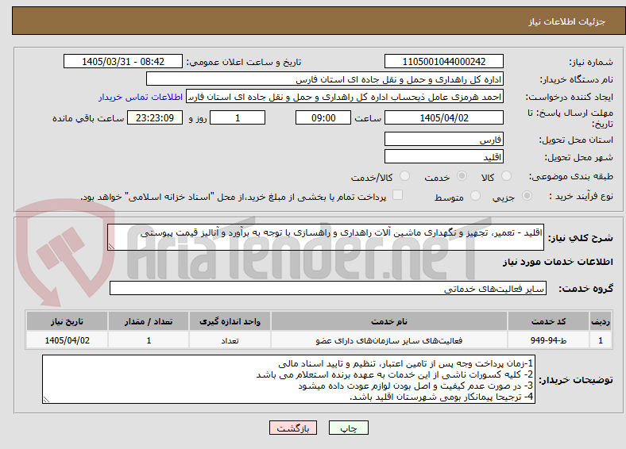Click the اطلاعات خدمات مورد نیاز heading
Image resolution: width=626 pixels, height=449 pixels.
558,262
